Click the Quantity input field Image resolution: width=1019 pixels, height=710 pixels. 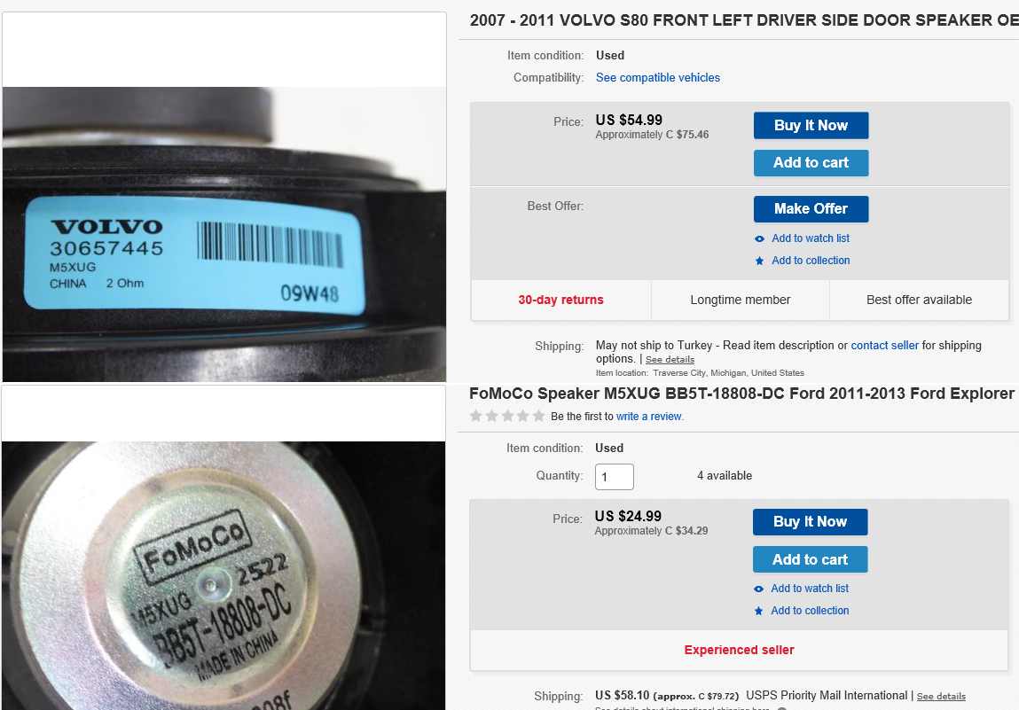614,477
